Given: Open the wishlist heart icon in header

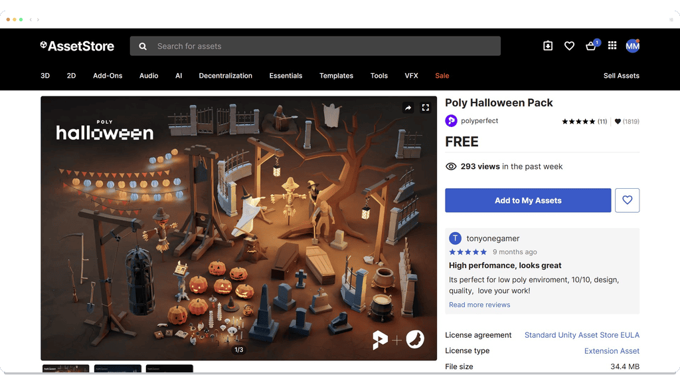Looking at the screenshot, I should [x=569, y=46].
